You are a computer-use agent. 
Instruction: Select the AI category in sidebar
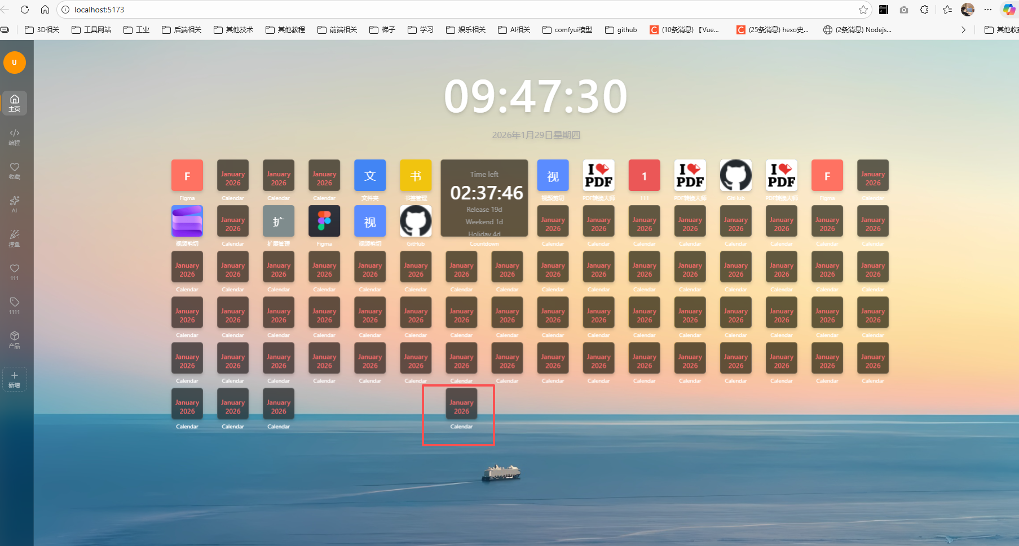click(x=15, y=204)
